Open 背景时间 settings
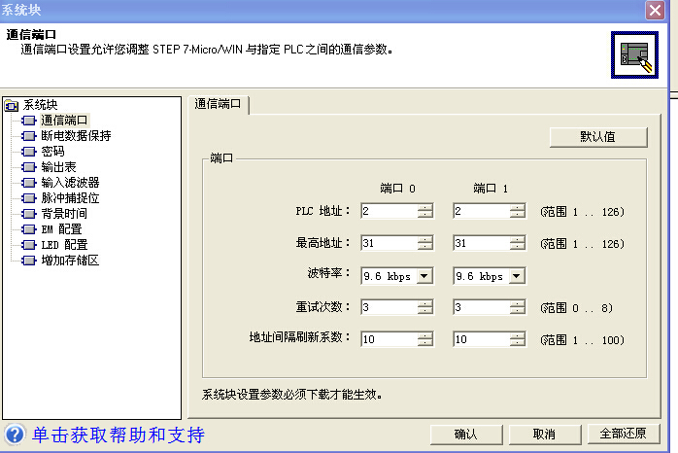 click(64, 214)
